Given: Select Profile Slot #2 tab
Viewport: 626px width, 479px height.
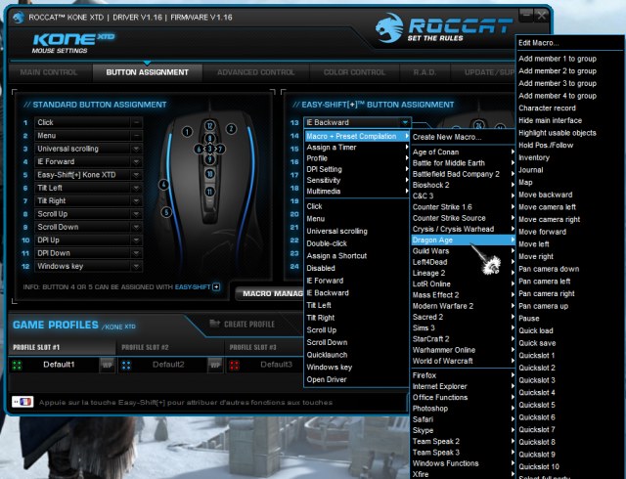Looking at the screenshot, I should (x=170, y=347).
